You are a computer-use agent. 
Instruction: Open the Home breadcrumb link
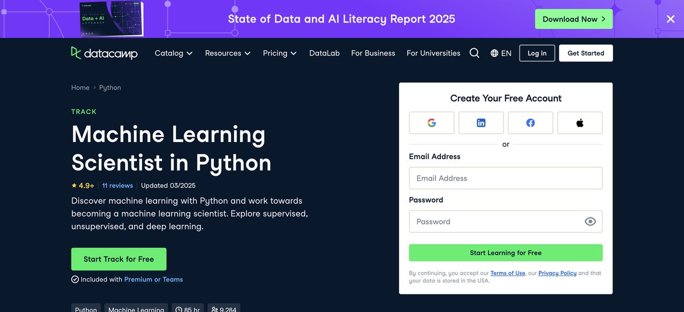pyautogui.click(x=80, y=88)
